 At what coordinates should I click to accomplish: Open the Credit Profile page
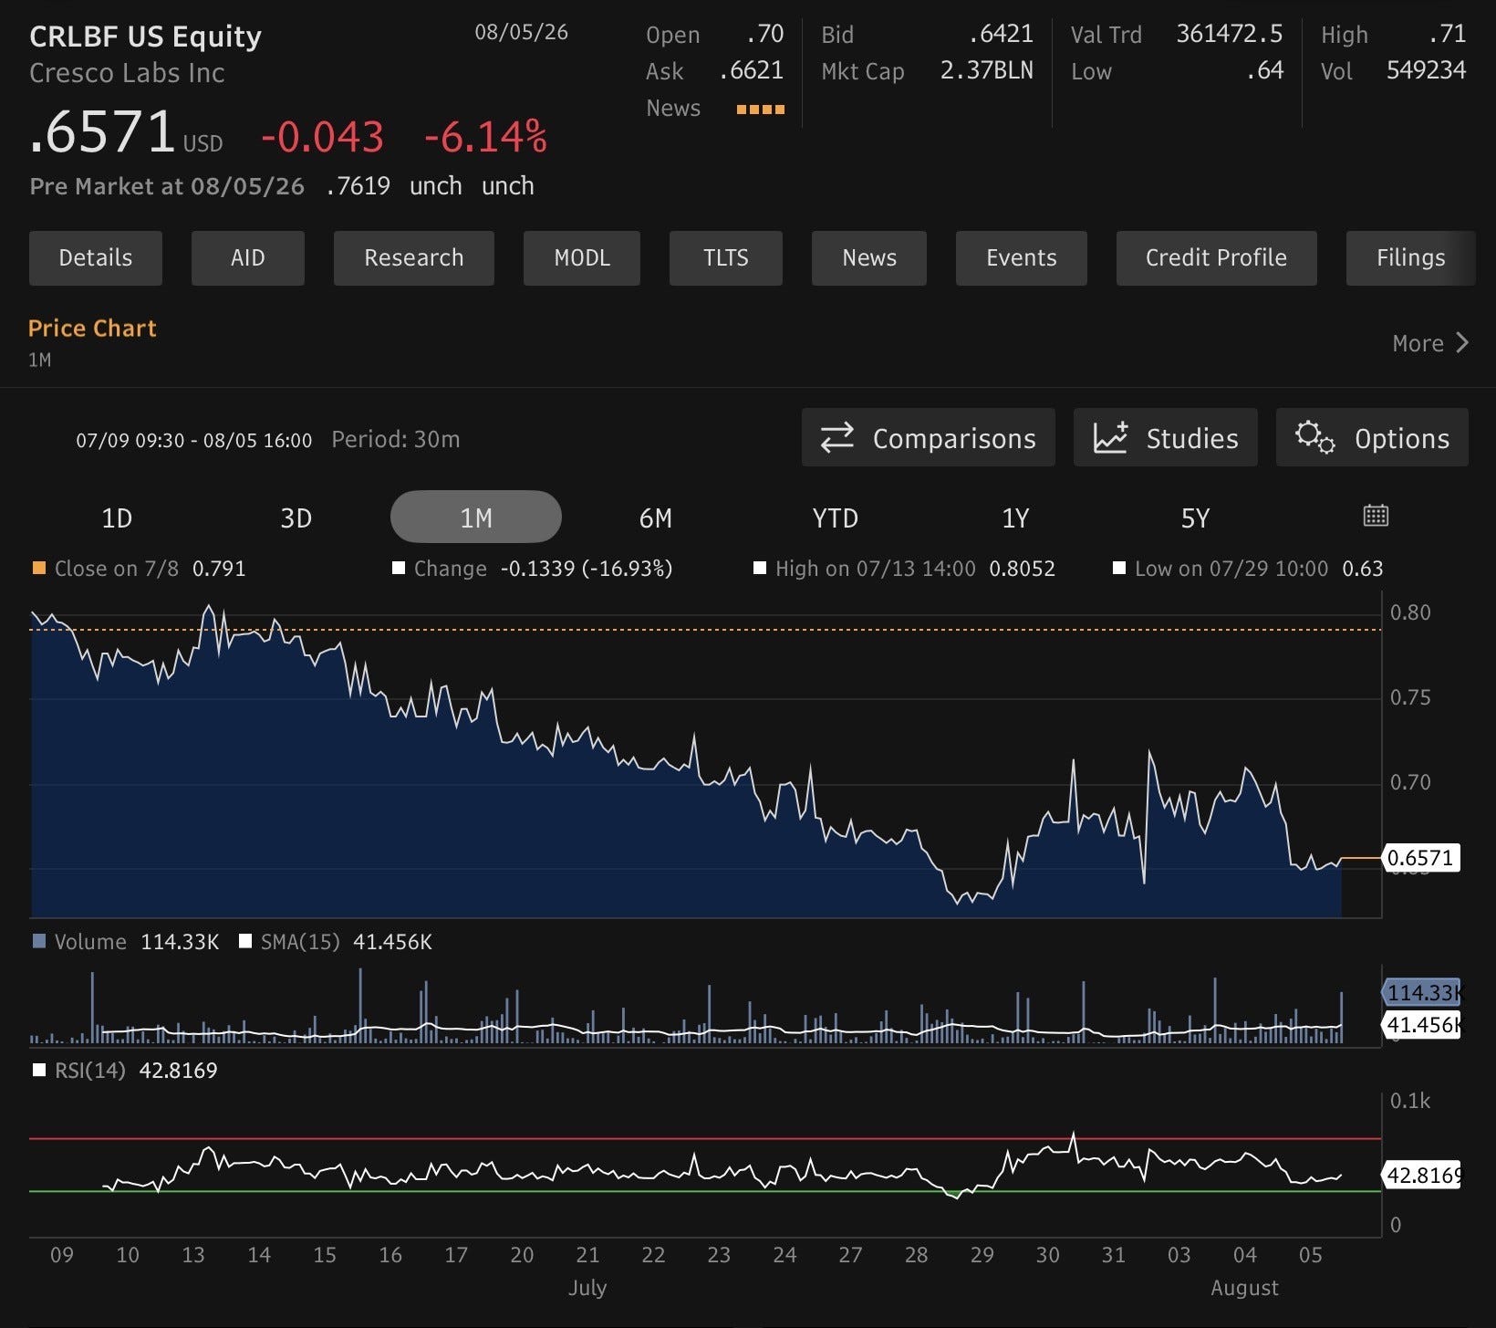pos(1216,258)
